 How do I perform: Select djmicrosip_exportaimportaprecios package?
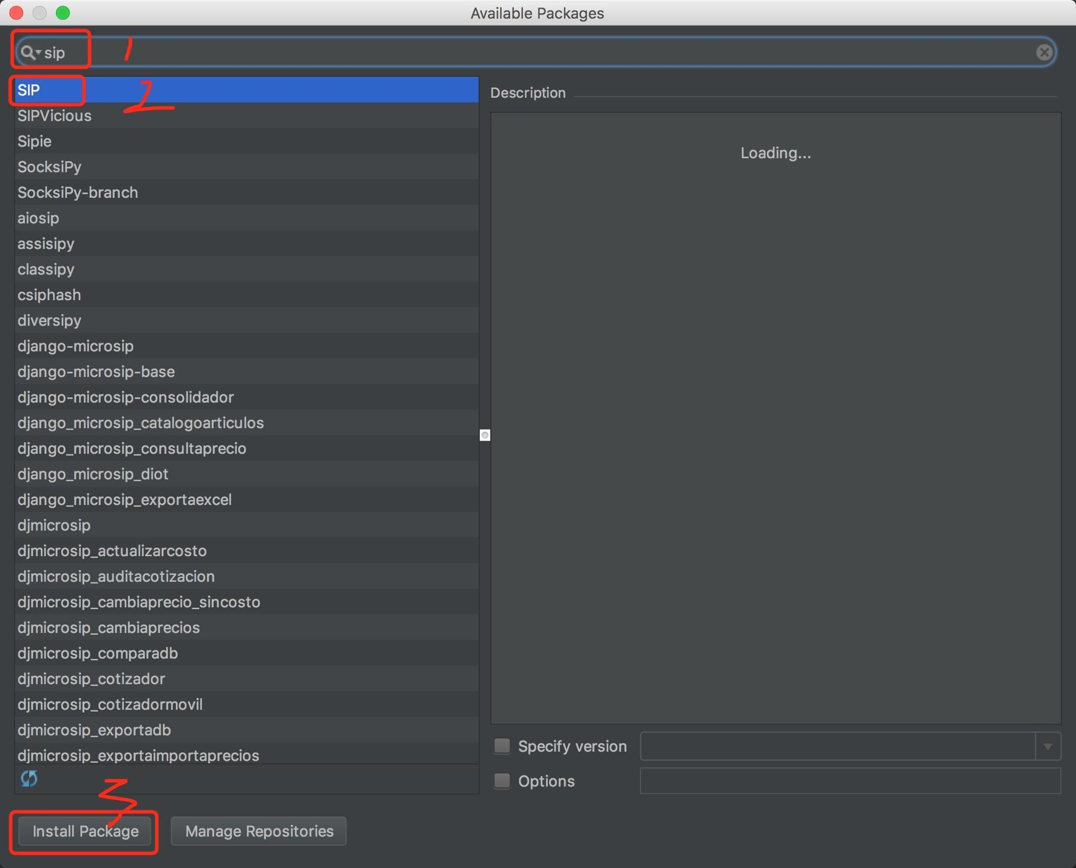(x=247, y=754)
